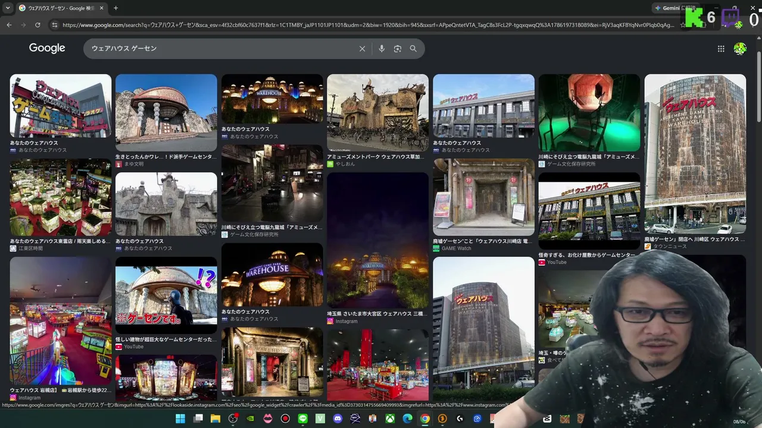Open the rusted entrance door image

coord(483,197)
